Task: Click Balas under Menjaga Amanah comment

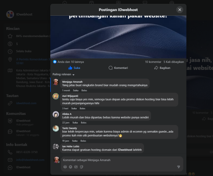Action: coord(84,91)
